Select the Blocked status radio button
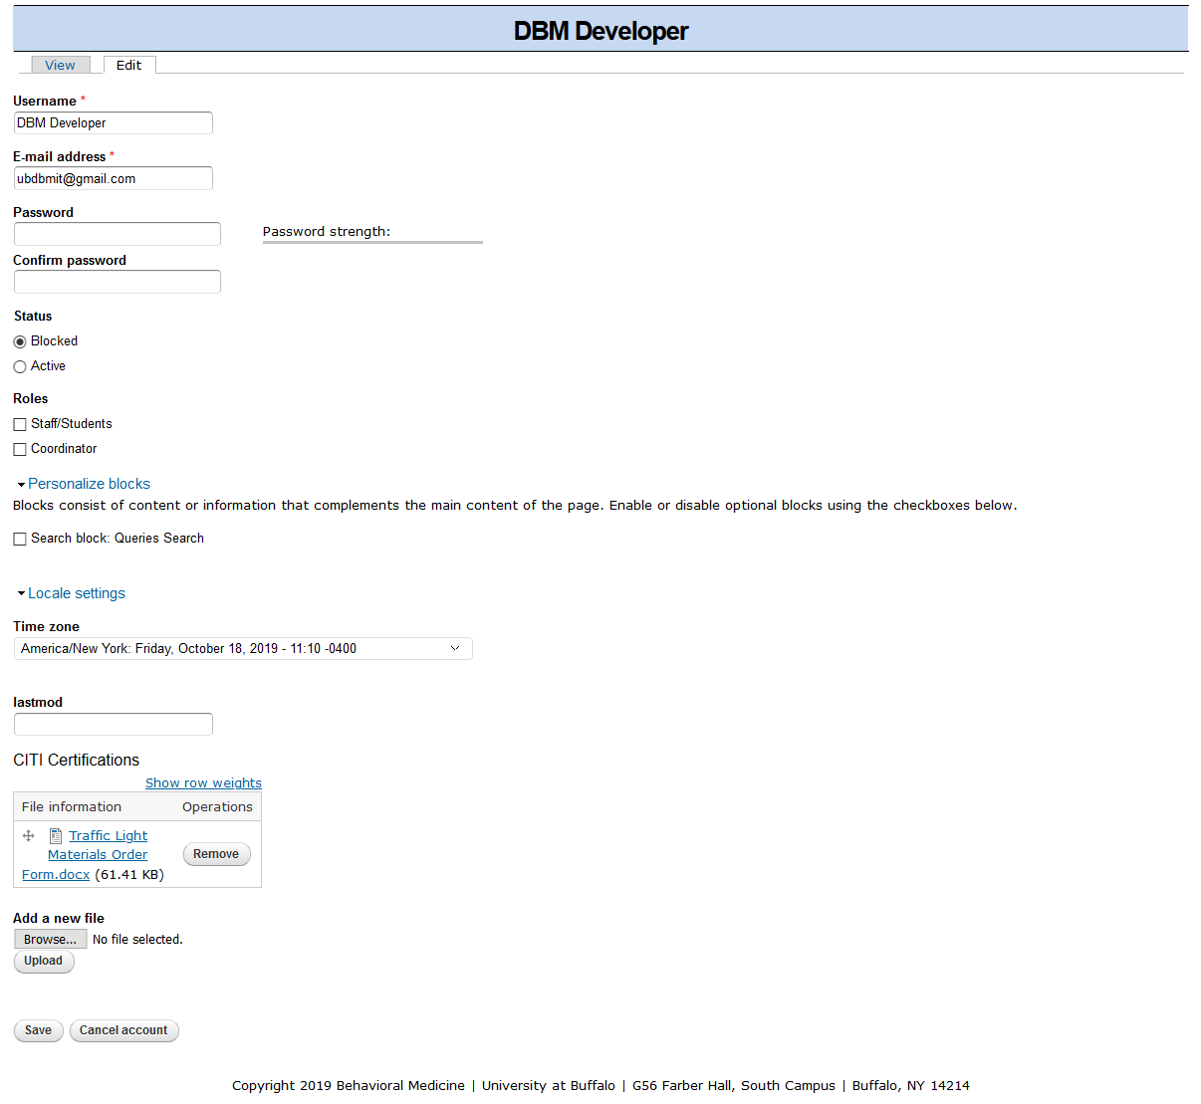Viewport: 1201px width, 1104px height. [x=20, y=341]
